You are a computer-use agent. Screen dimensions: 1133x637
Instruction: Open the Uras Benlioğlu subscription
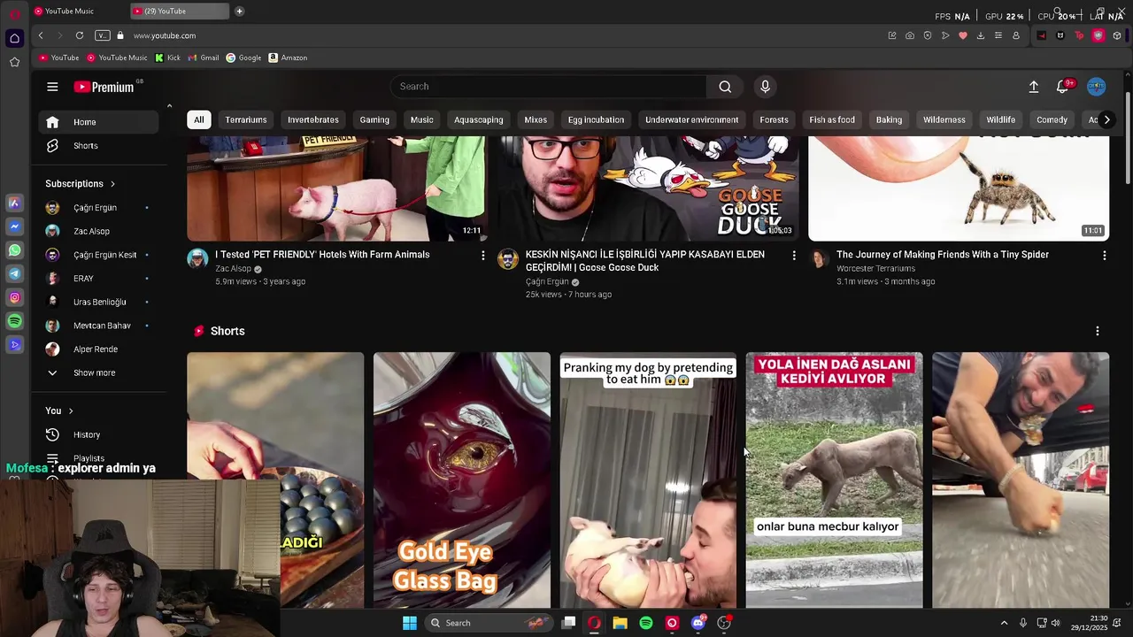[98, 302]
